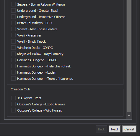Click the Next button
The image size is (140, 136).
coord(115,129)
